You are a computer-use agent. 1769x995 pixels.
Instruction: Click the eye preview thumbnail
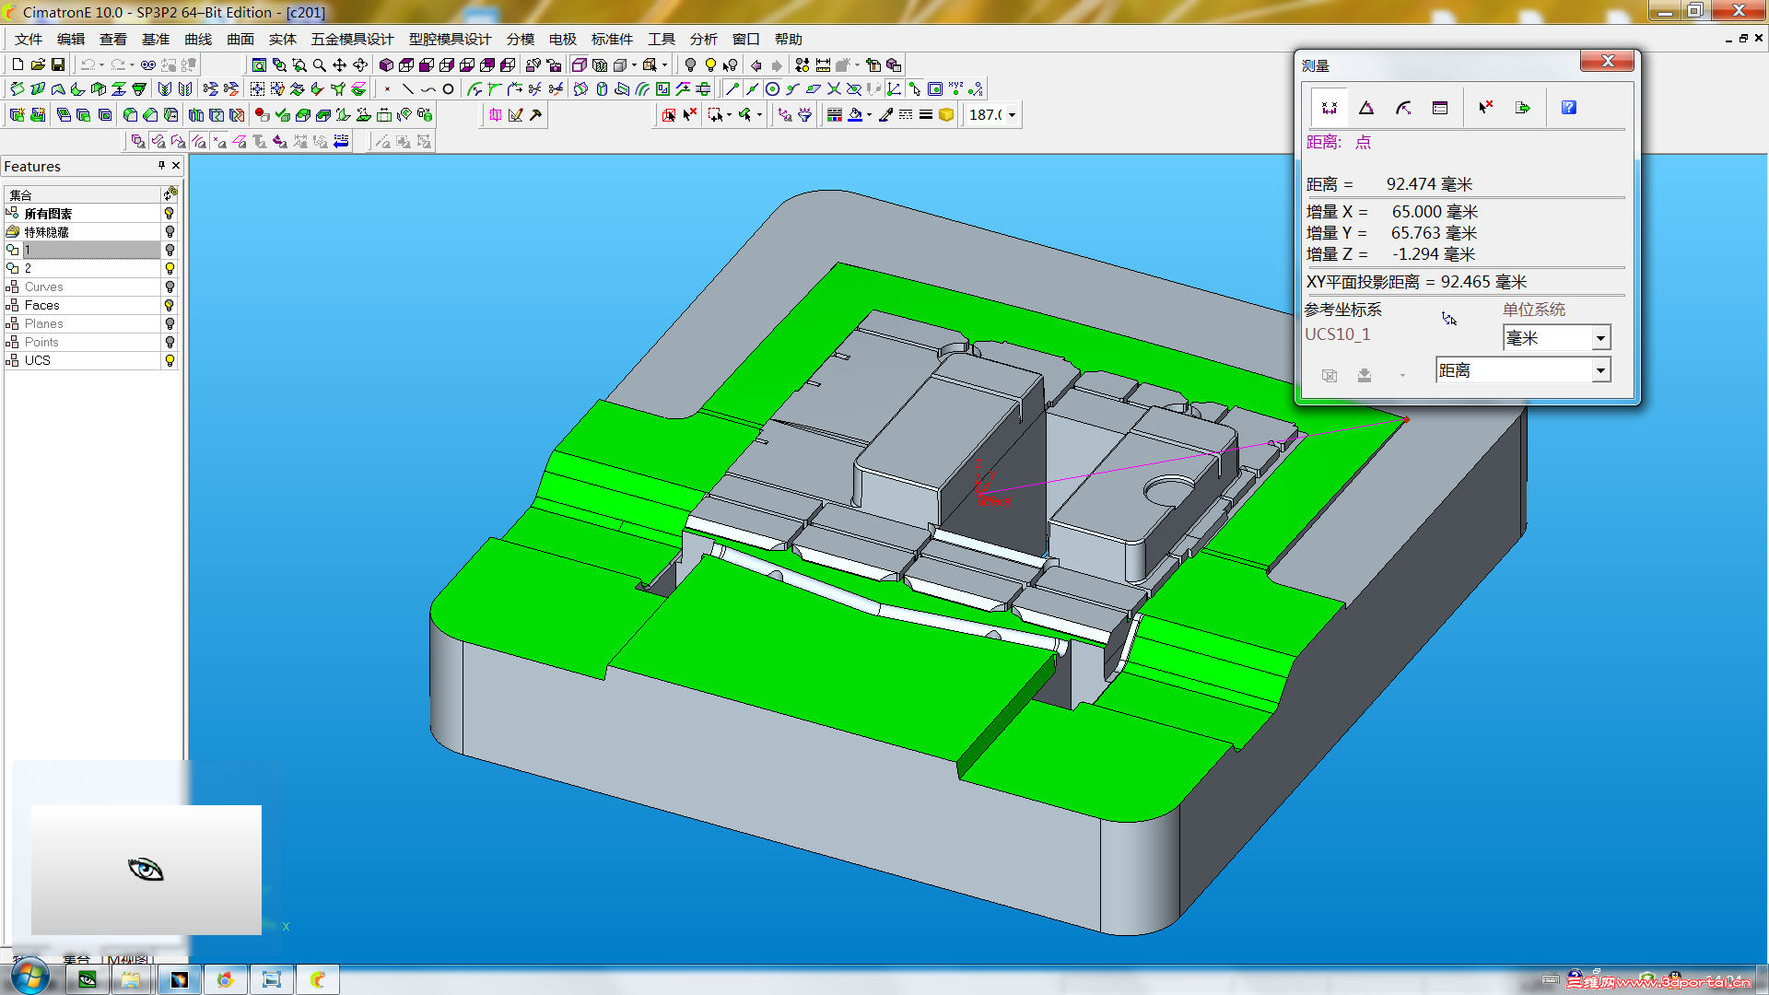[146, 869]
